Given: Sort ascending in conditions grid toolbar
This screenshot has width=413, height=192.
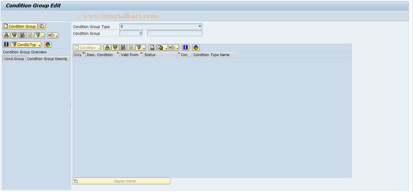Looking at the screenshot, I should pos(107,48).
